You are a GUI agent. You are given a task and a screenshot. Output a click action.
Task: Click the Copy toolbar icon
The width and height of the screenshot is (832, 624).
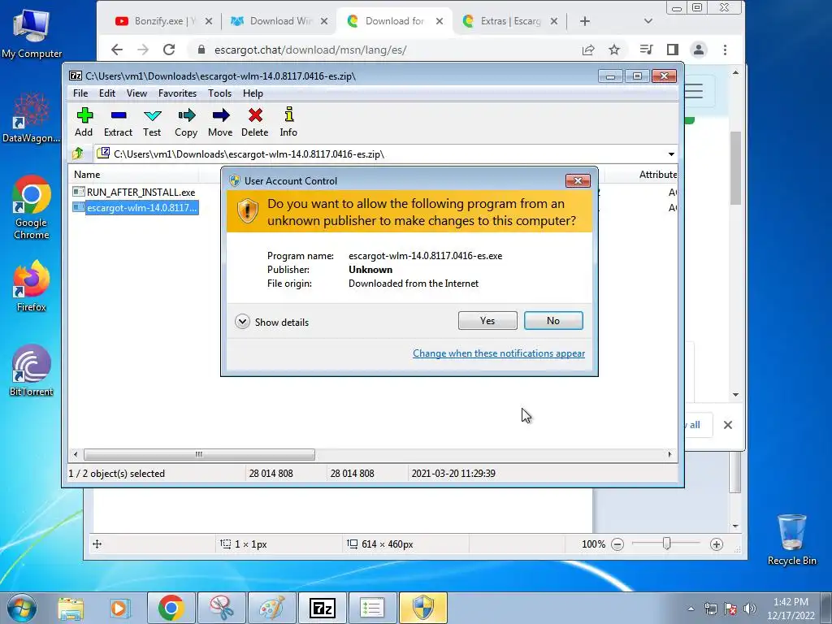click(186, 122)
